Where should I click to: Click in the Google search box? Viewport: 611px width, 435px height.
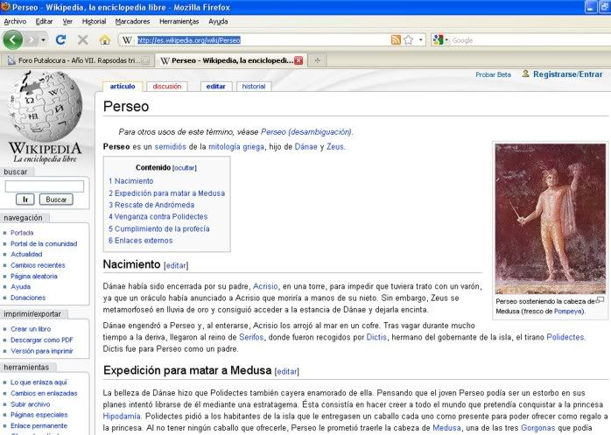(x=530, y=40)
